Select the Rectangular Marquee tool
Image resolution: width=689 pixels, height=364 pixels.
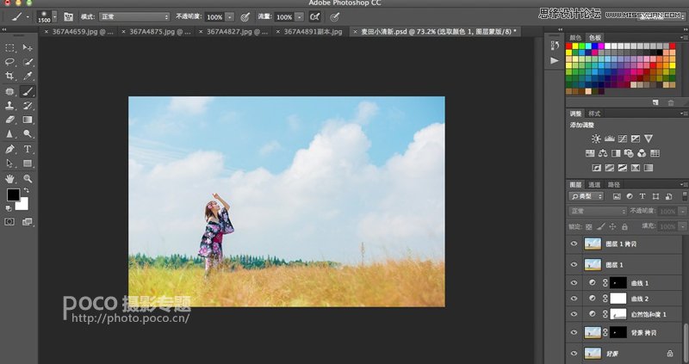tap(9, 47)
